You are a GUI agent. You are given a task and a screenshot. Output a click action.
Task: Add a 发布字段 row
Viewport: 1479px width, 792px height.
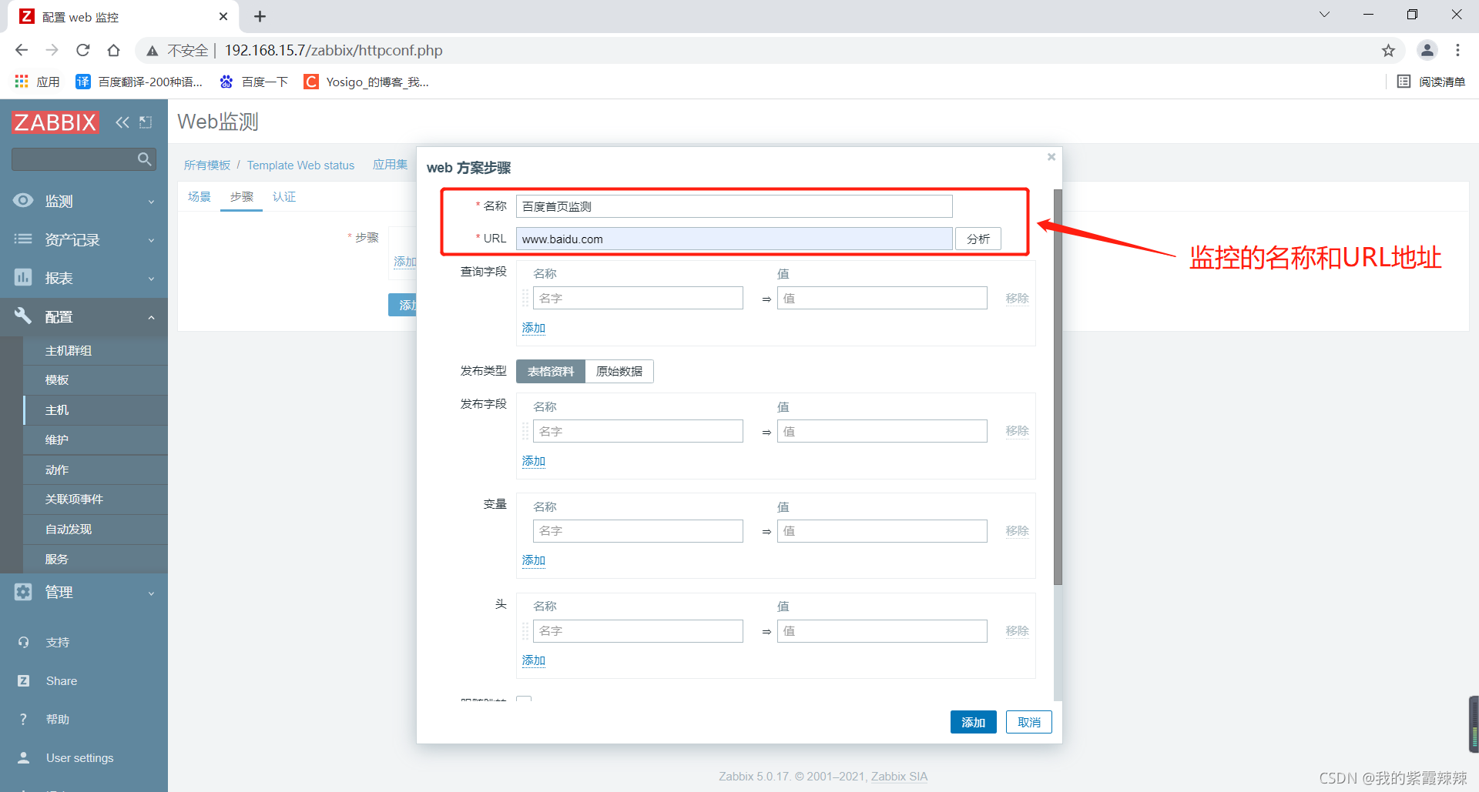point(534,461)
